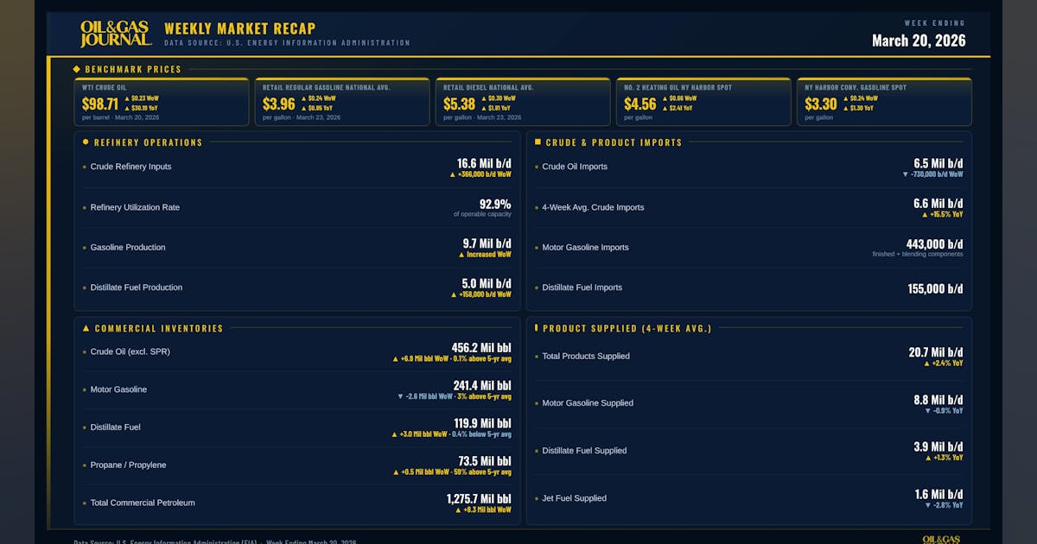
Task: Click the March 20, 2026 week ending date
Action: coord(919,41)
